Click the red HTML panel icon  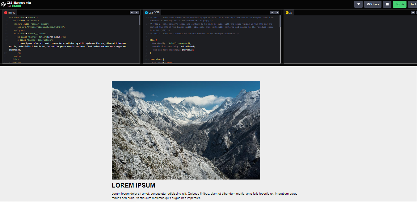[x=6, y=13]
